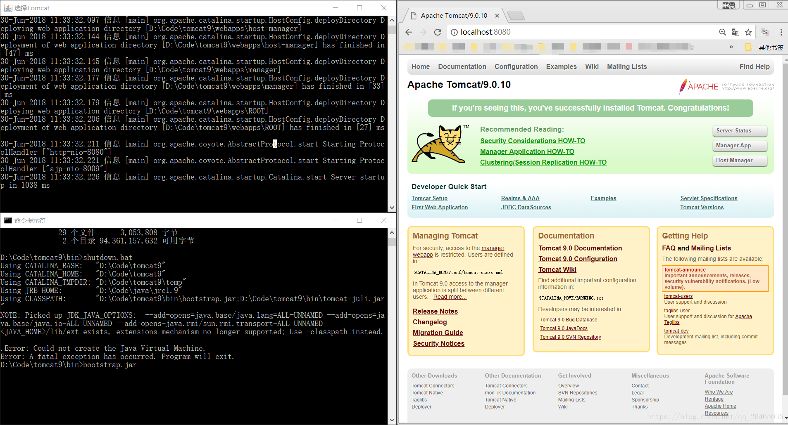The height and width of the screenshot is (425, 788).
Task: Click the Server Status button
Action: [x=740, y=131]
